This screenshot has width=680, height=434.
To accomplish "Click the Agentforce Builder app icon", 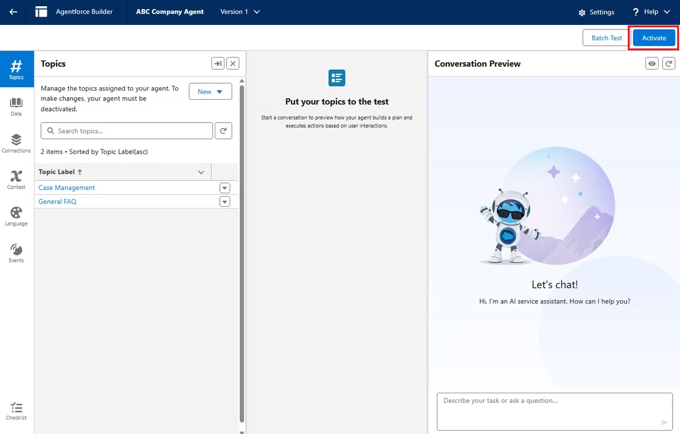I will (41, 12).
